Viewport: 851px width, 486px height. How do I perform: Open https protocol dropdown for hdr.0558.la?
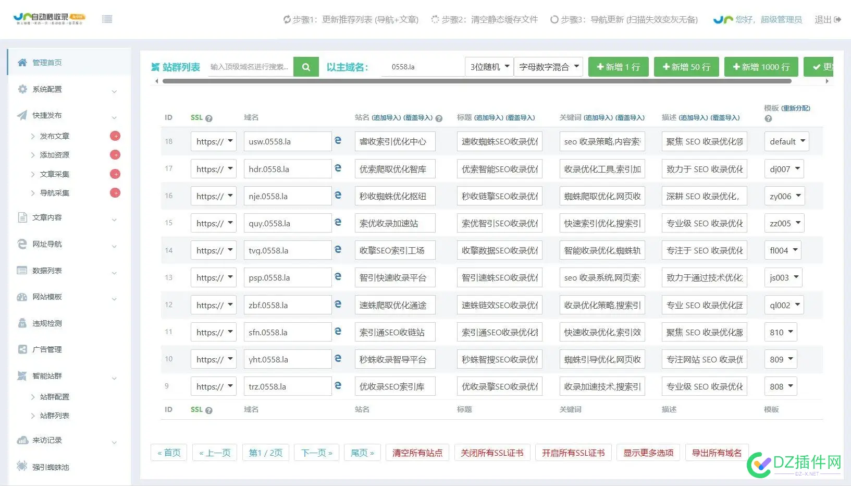pos(214,169)
